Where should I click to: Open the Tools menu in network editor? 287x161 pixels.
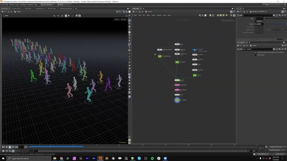pos(153,15)
